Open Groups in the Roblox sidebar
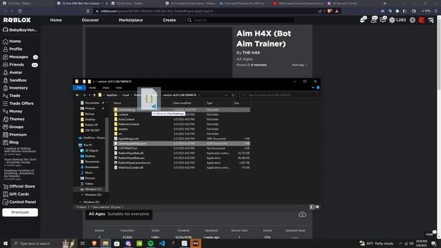 pyautogui.click(x=13, y=127)
